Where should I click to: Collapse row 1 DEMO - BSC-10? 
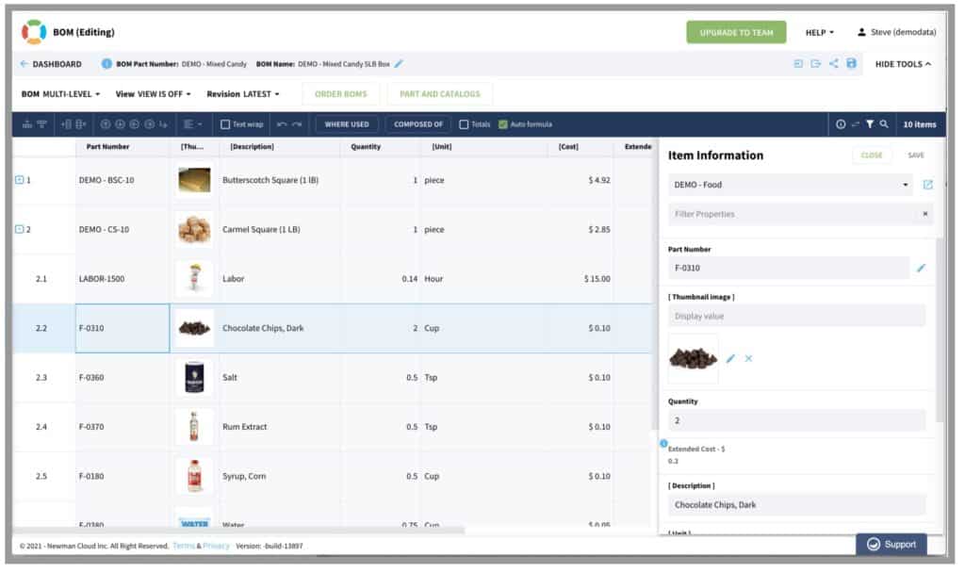(19, 180)
